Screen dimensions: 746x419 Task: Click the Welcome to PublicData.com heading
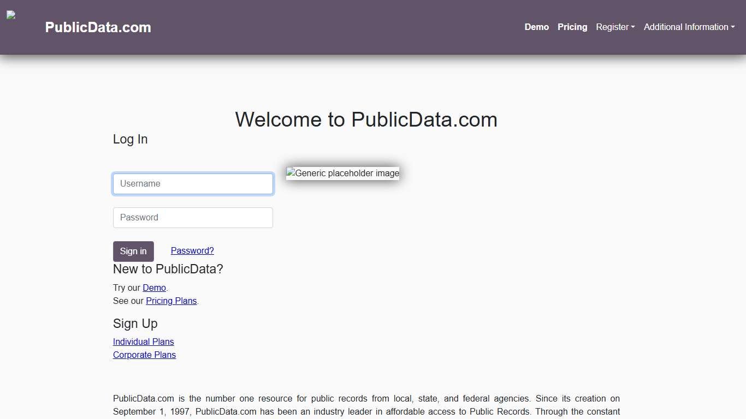[x=366, y=119]
